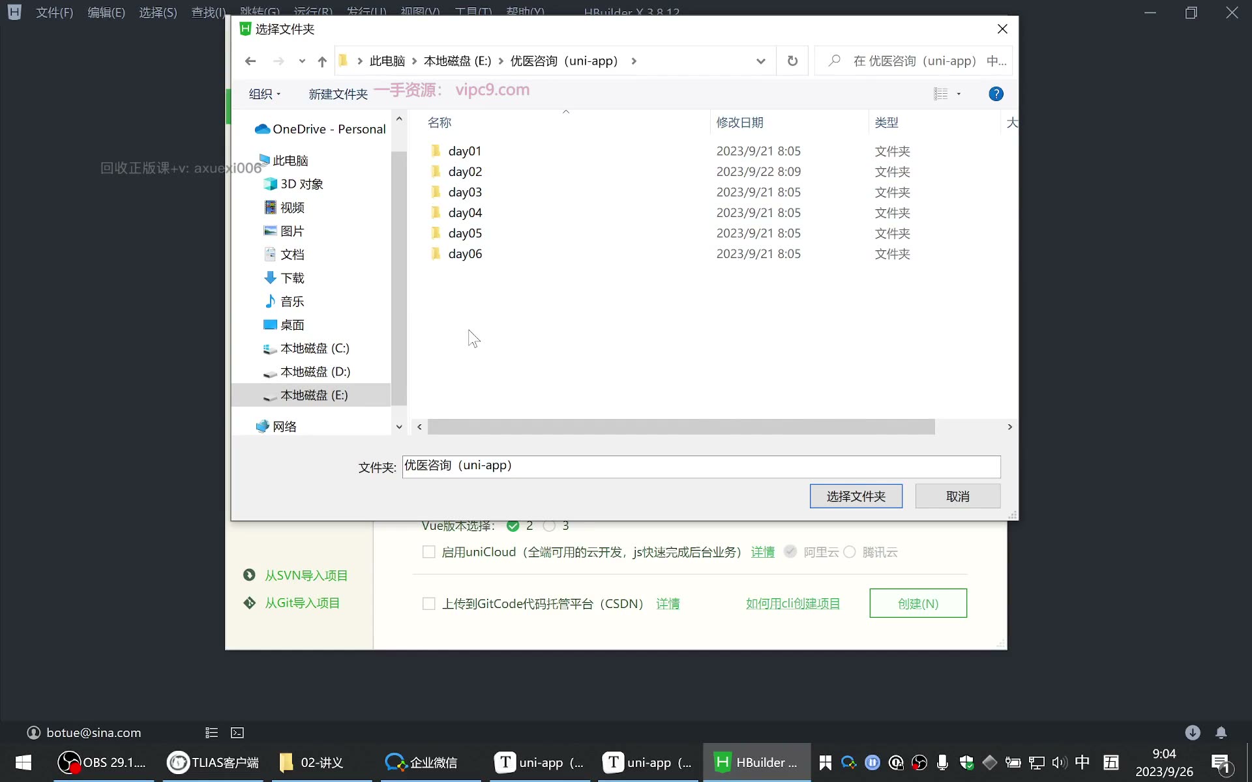Select the day03 folder

[465, 192]
